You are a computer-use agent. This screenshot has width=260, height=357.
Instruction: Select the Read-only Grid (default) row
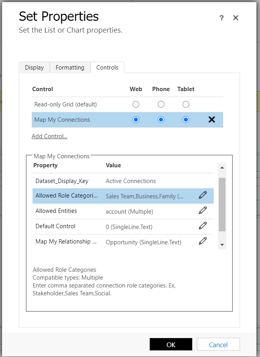[127, 104]
